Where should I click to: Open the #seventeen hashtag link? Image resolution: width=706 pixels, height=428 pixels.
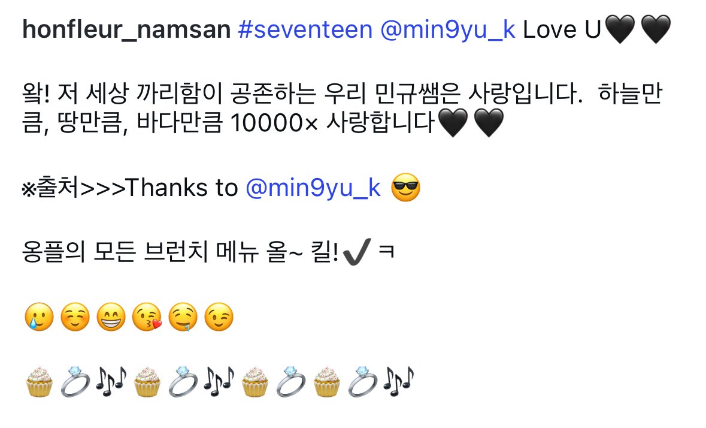305,30
